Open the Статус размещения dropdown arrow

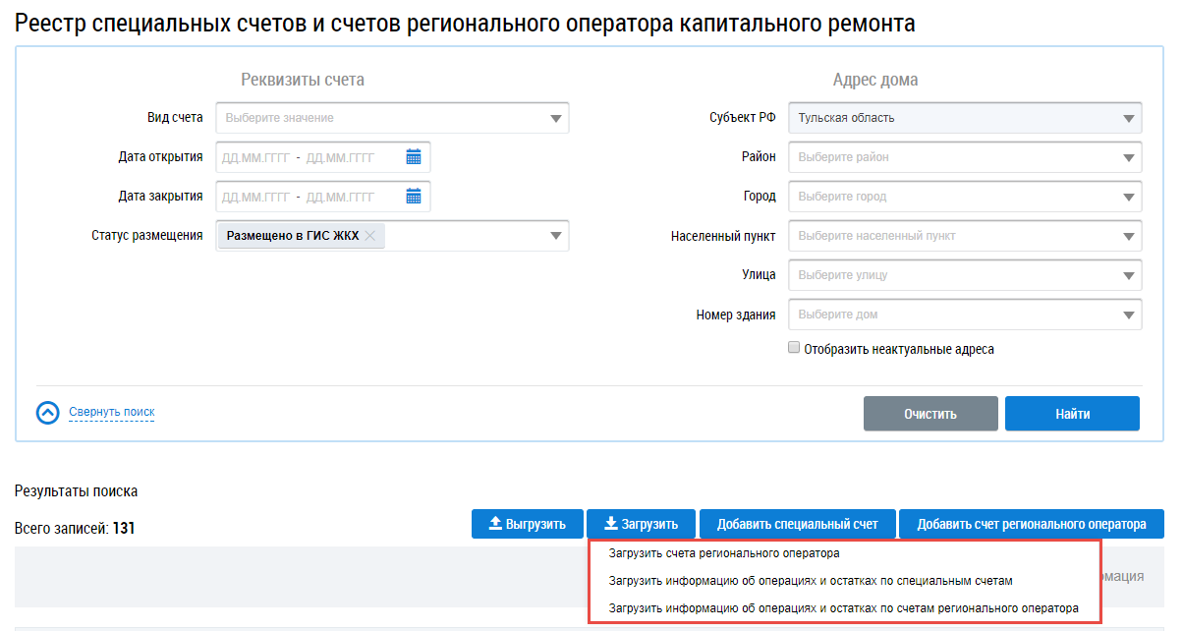tap(556, 236)
